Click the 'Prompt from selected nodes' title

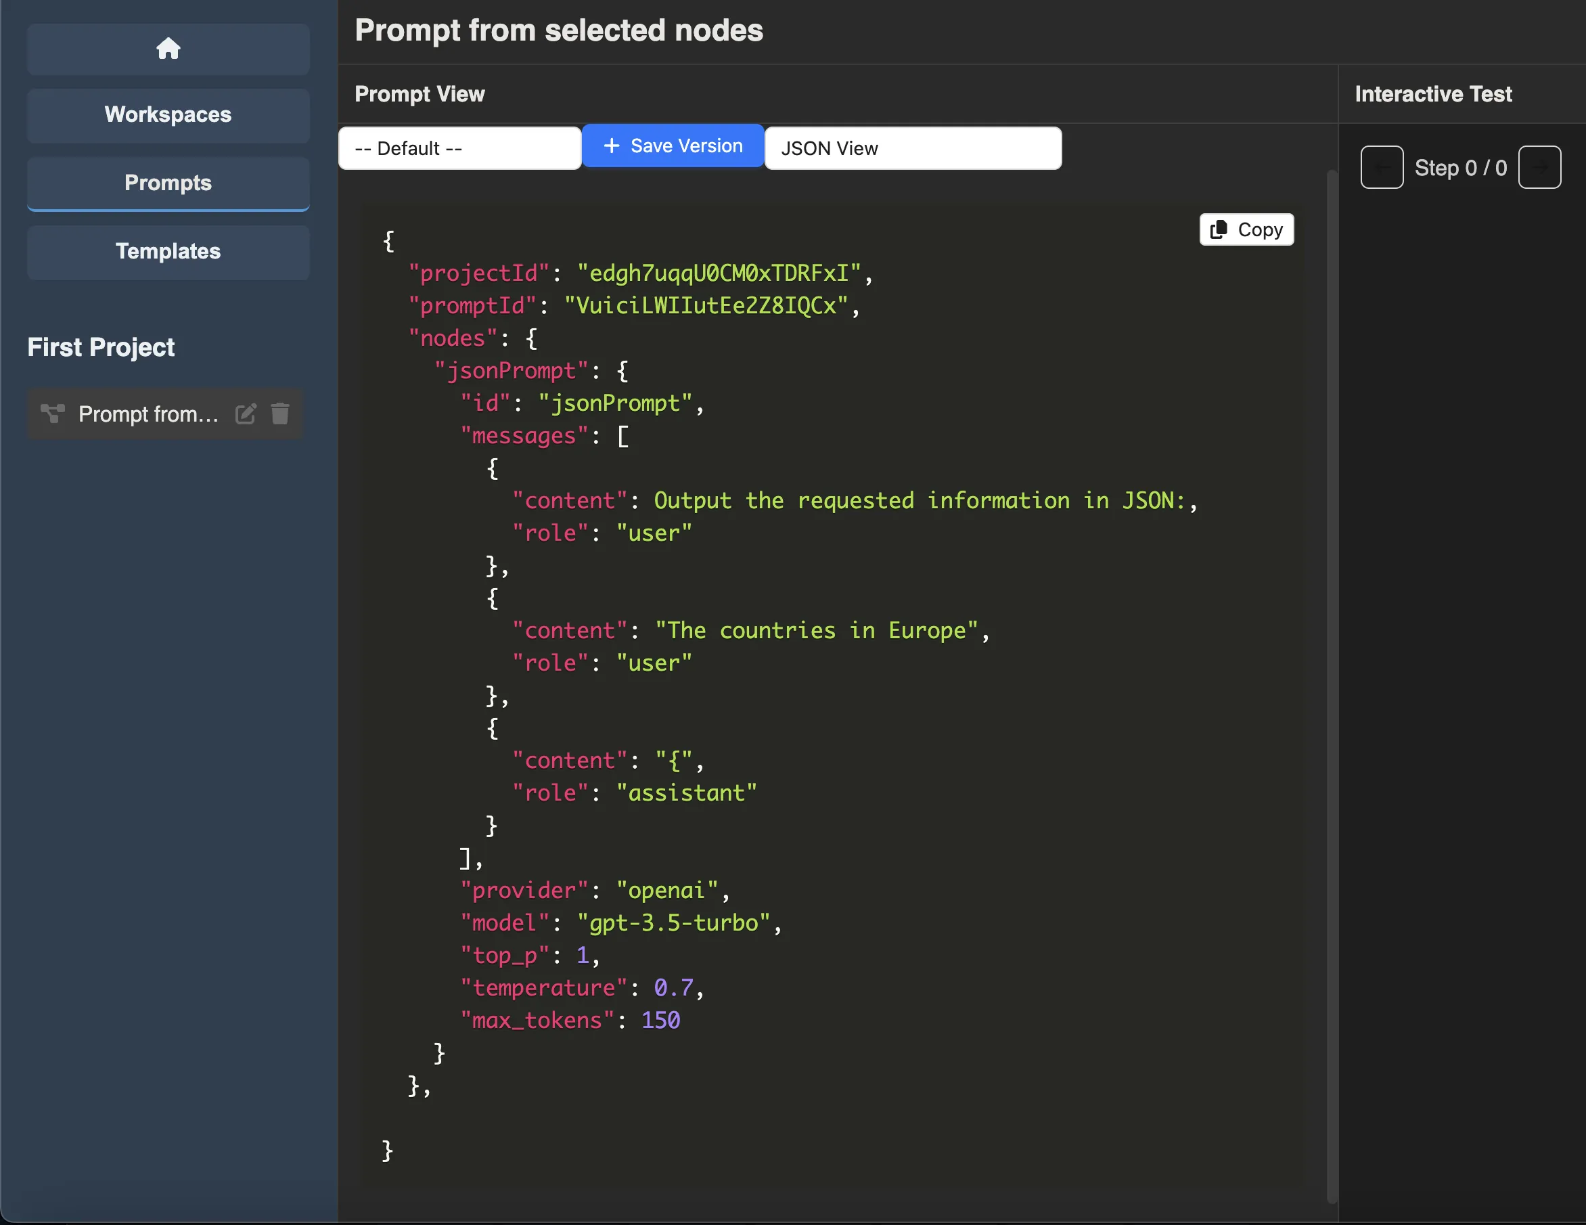point(558,30)
